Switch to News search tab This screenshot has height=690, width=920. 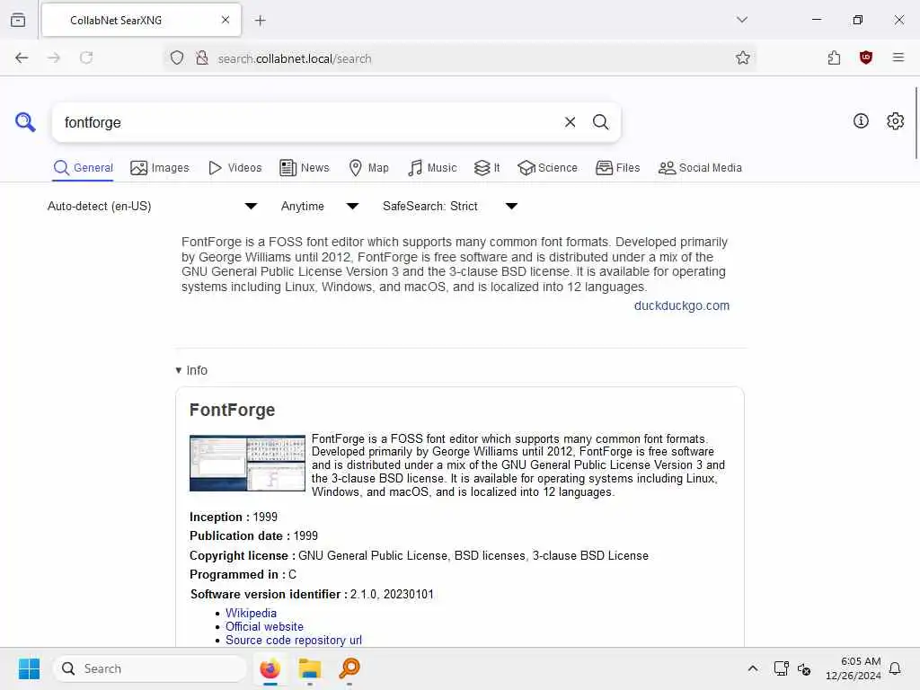pyautogui.click(x=305, y=168)
